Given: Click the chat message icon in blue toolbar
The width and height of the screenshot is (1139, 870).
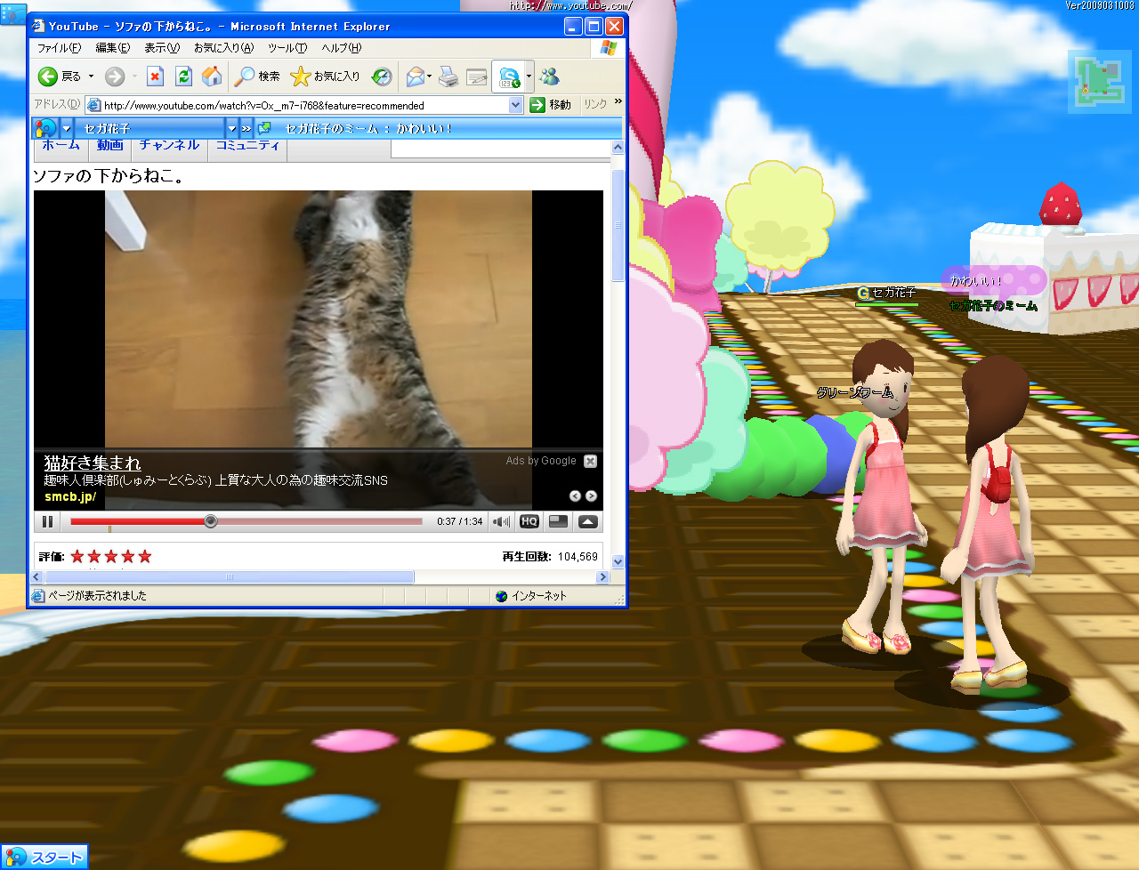Looking at the screenshot, I should [264, 128].
